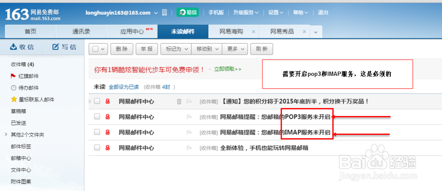Expand the 设置 menu
The width and height of the screenshot is (442, 191).
point(276,12)
